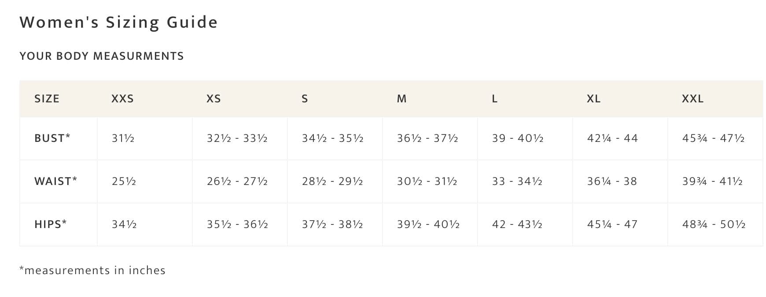Click the SIZE column header
Screen dimensions: 766x297
coord(47,99)
